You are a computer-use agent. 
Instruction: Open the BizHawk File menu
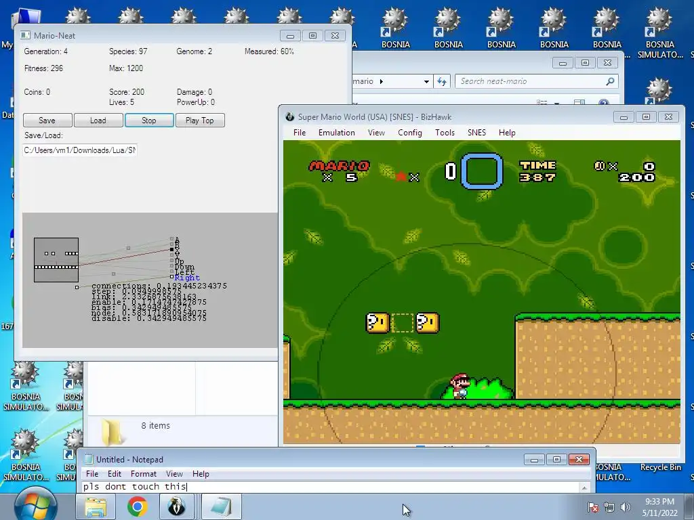pos(300,133)
